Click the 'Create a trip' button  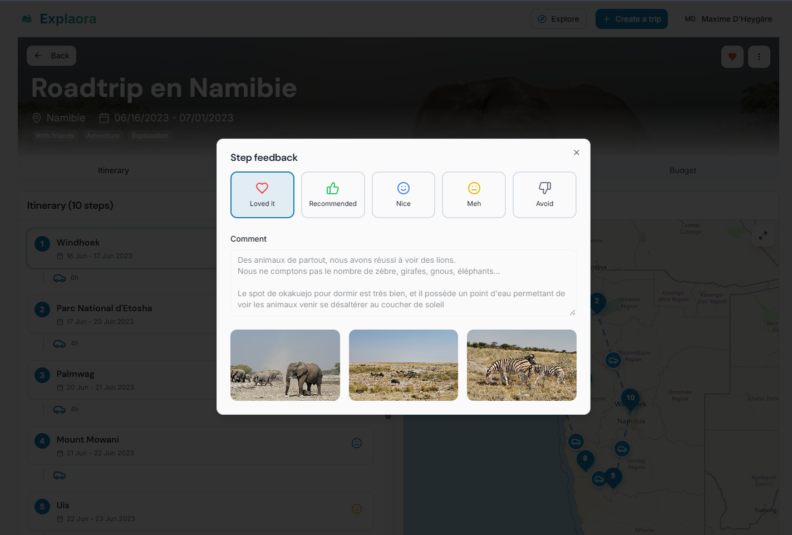632,18
